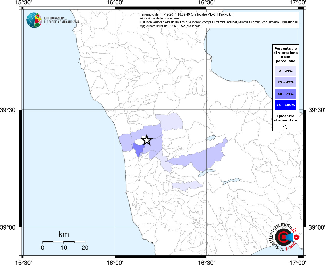Screen dimensions: 325x265
Task: Click the right axis label 39°00'
Action: 316,227
